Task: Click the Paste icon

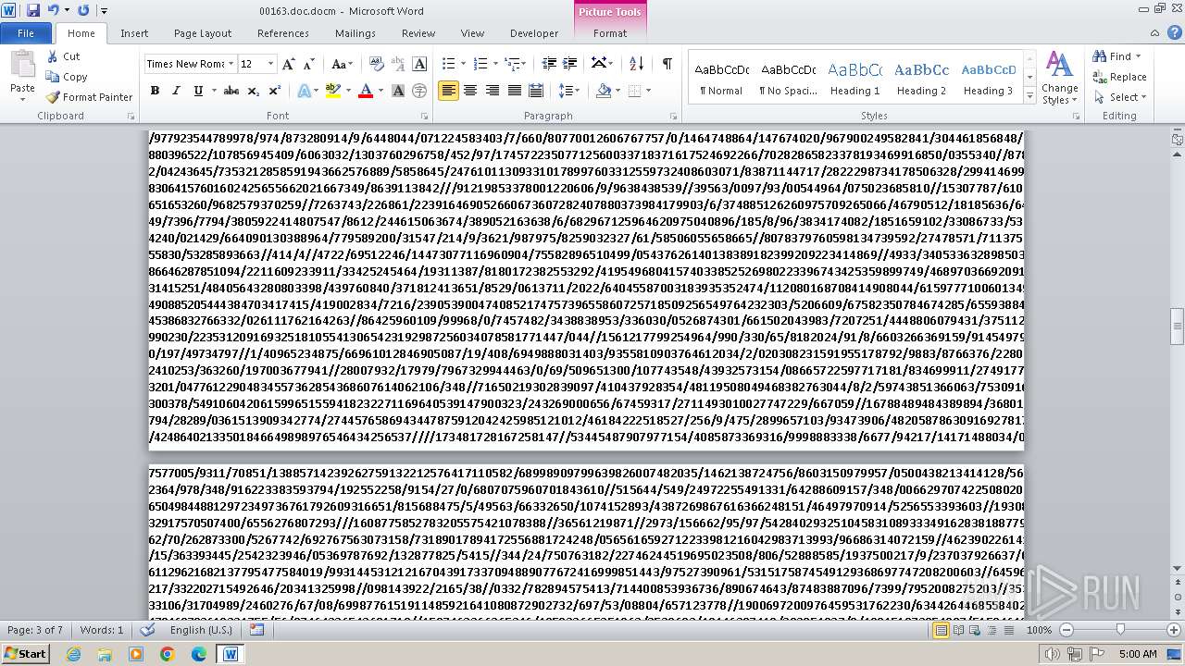Action: coord(22,65)
